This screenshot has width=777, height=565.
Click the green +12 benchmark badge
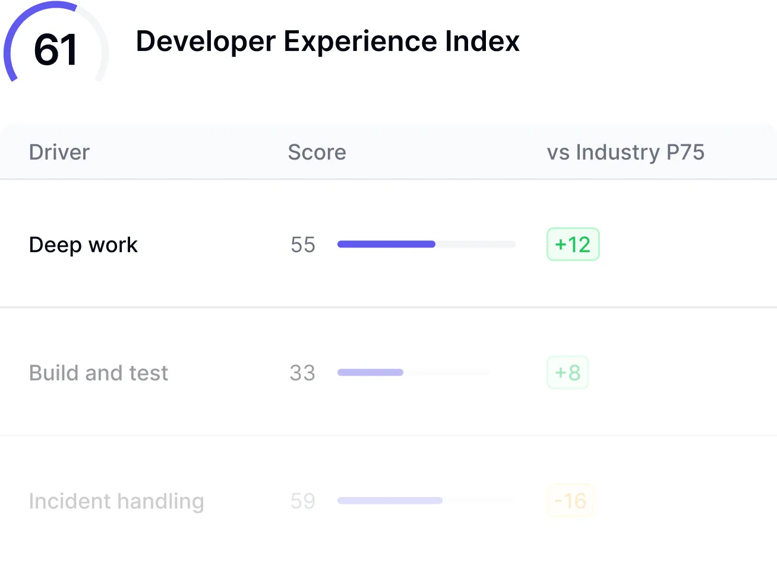click(x=573, y=245)
